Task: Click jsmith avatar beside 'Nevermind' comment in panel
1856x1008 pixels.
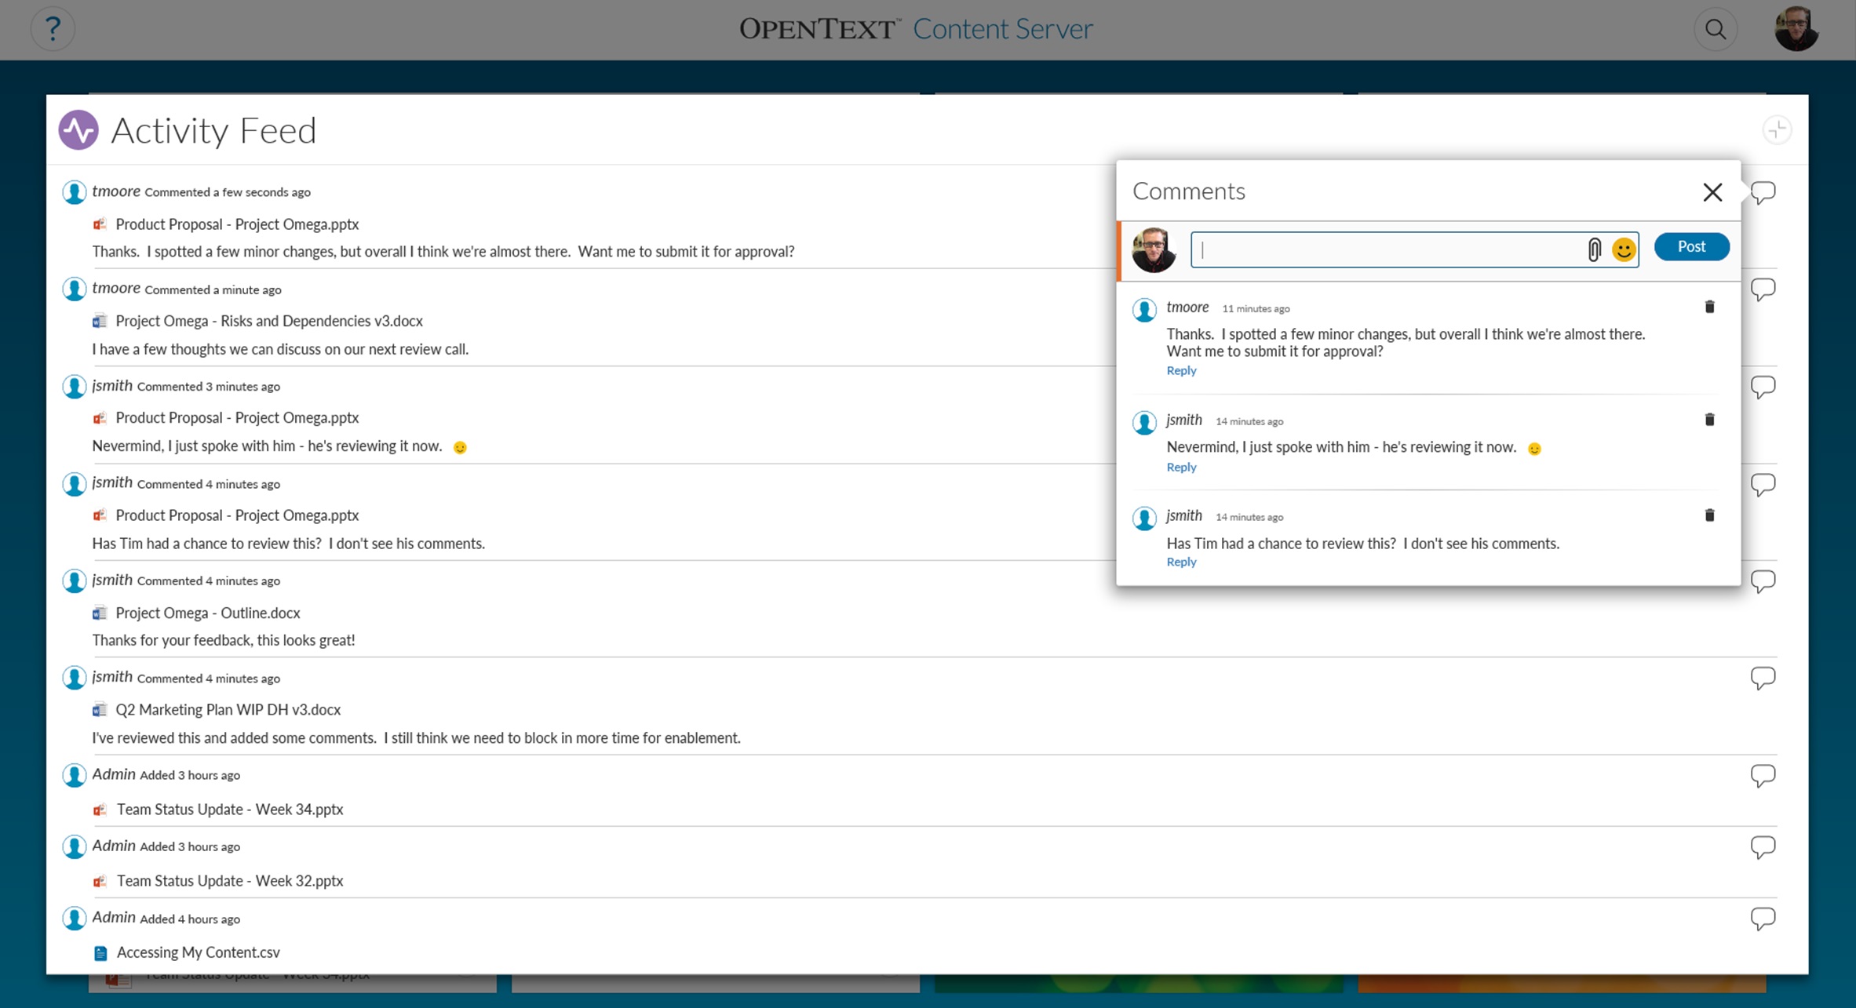Action: click(1144, 423)
